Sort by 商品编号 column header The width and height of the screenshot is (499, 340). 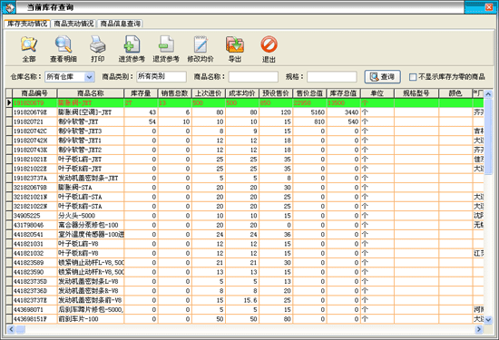click(34, 93)
